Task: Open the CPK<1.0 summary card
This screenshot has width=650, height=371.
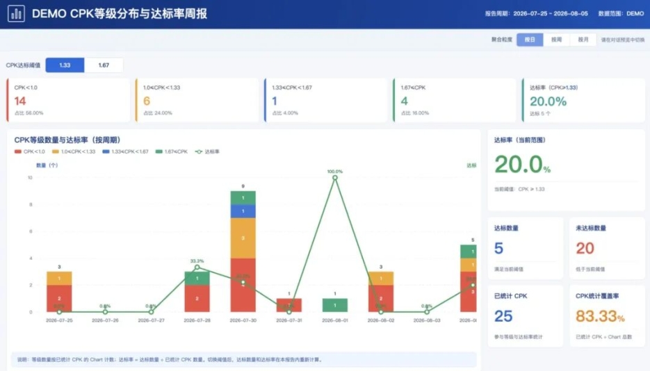Action: (x=68, y=100)
